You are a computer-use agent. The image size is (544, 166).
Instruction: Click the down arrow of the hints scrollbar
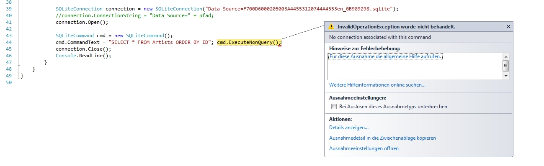pos(506,76)
